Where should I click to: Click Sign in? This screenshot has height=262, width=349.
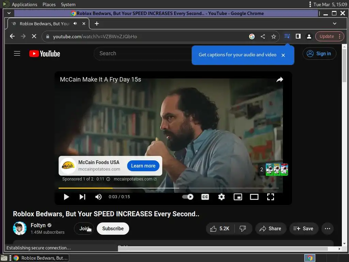point(319,54)
